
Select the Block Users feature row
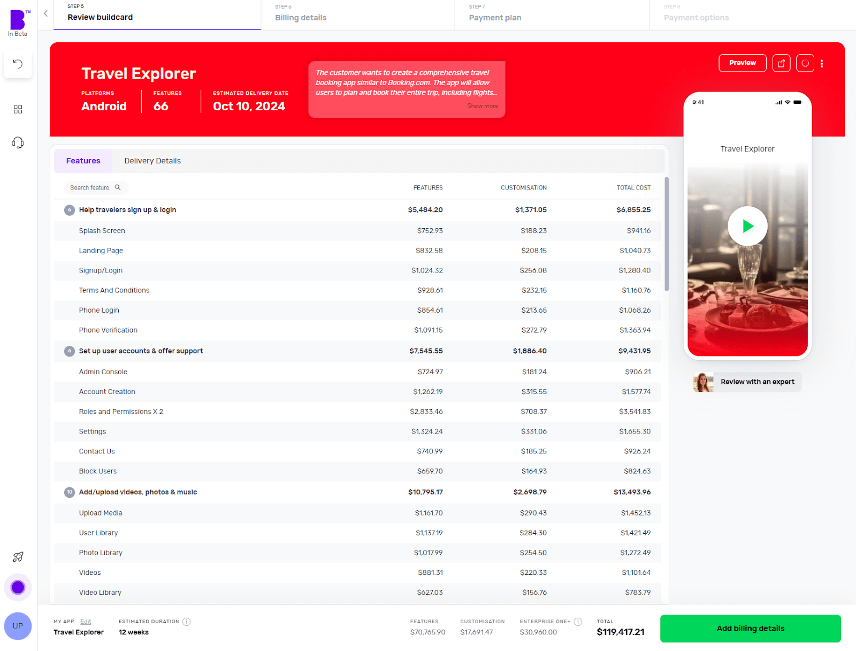357,471
